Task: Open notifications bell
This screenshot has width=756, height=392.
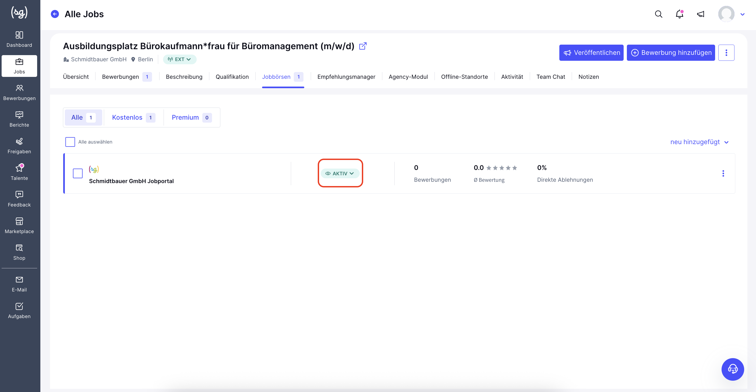Action: pyautogui.click(x=679, y=14)
